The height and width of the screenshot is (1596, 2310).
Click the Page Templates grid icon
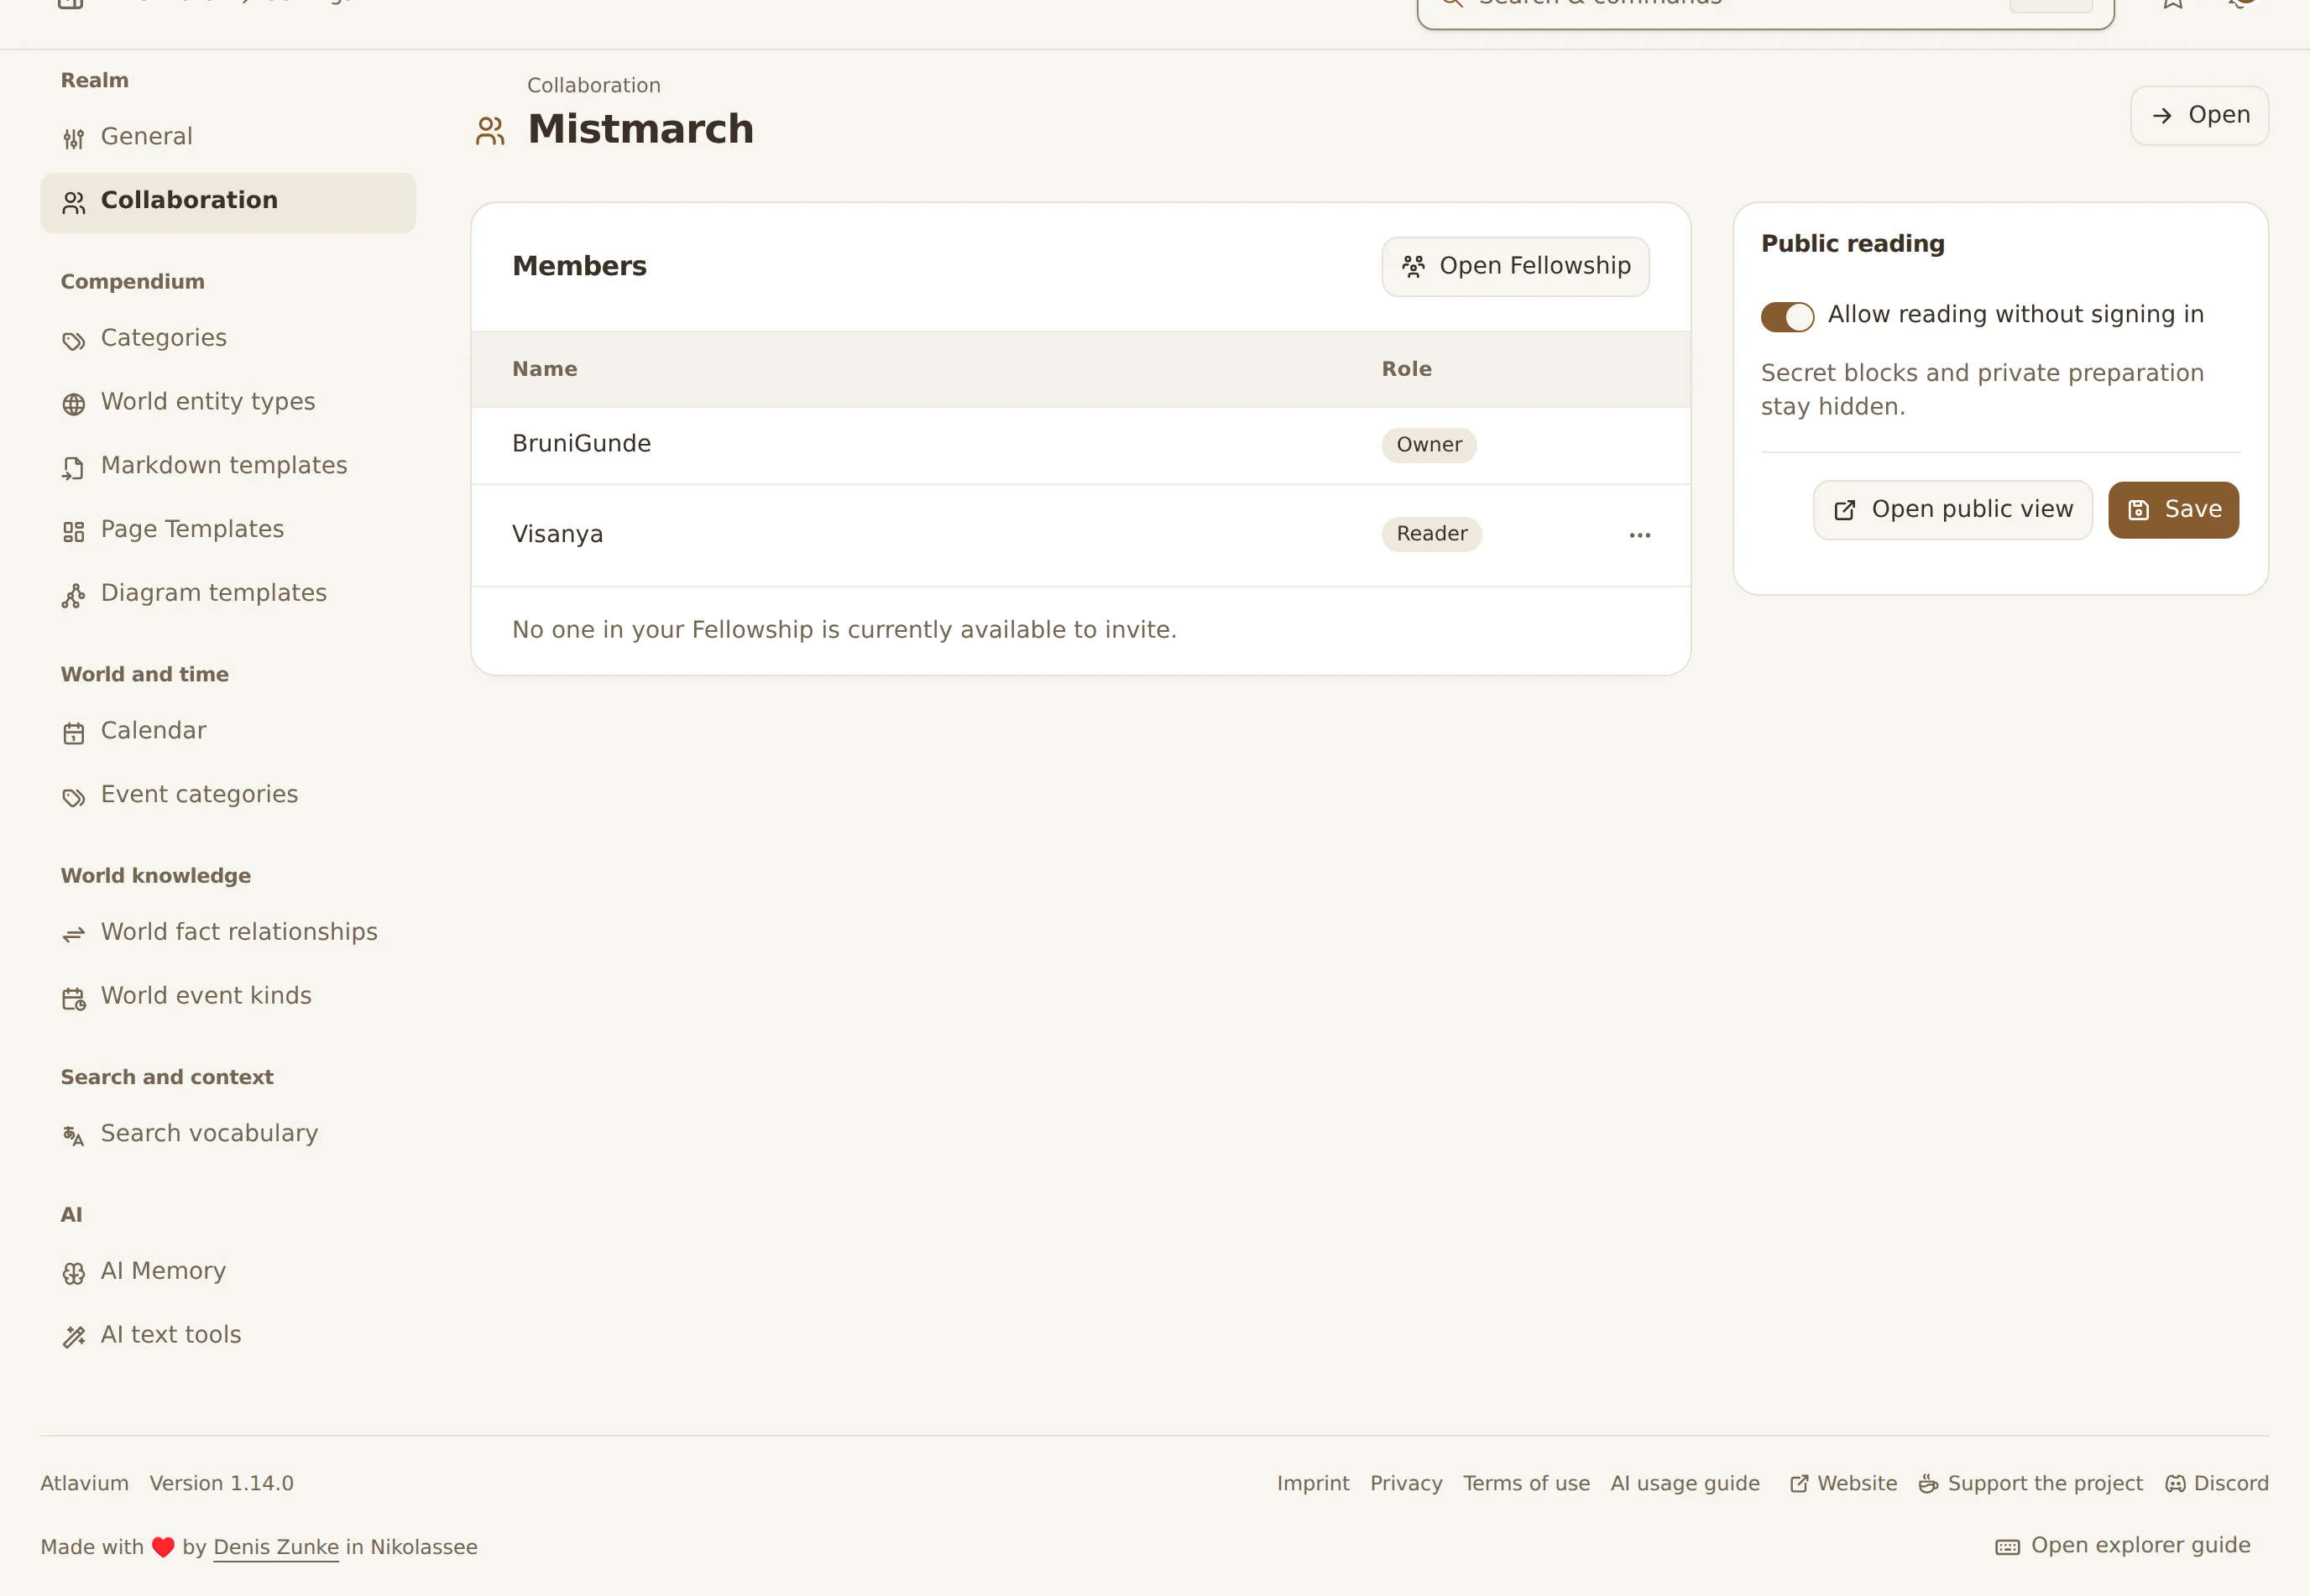pos(73,532)
